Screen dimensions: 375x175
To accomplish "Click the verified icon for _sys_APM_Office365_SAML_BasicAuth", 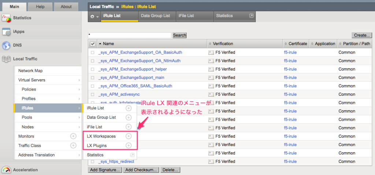I will [211, 86].
